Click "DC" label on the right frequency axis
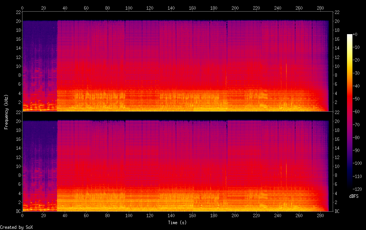 337,211
